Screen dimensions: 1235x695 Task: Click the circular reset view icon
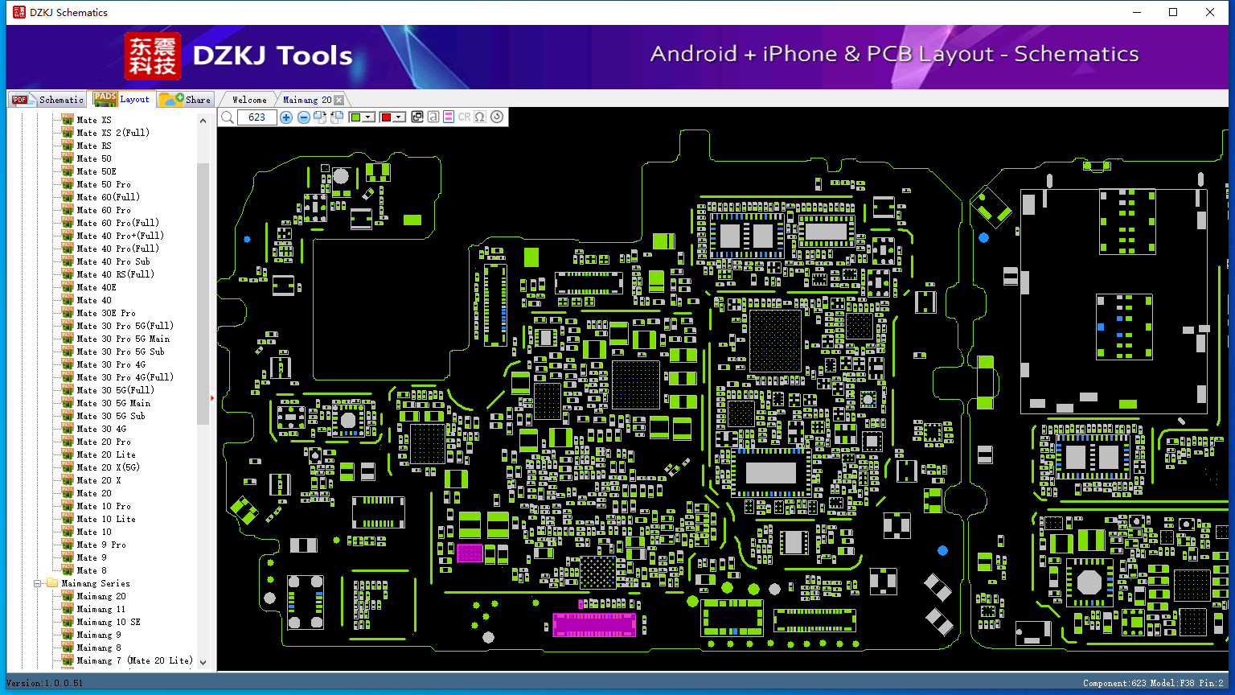point(497,117)
